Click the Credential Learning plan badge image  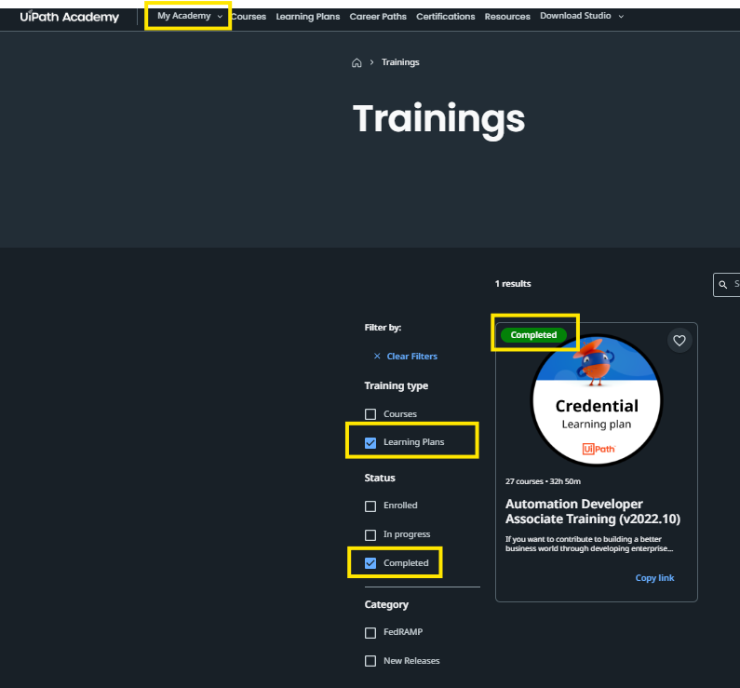(597, 400)
